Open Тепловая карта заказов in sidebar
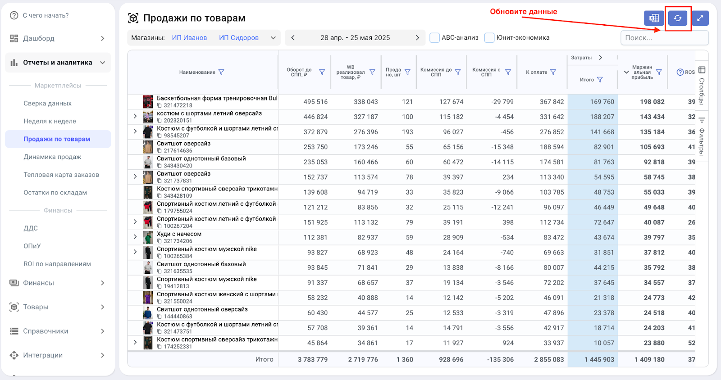Image resolution: width=721 pixels, height=380 pixels. coord(61,175)
